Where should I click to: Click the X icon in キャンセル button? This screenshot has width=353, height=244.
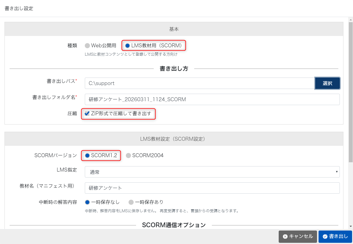[285, 237]
